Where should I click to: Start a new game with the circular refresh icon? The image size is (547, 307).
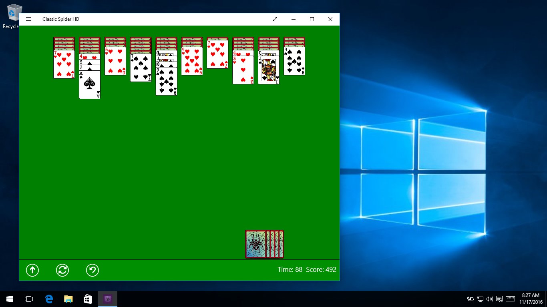coord(62,270)
